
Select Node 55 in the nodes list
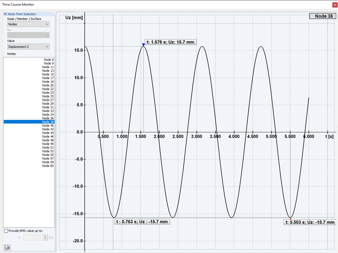(x=29, y=155)
